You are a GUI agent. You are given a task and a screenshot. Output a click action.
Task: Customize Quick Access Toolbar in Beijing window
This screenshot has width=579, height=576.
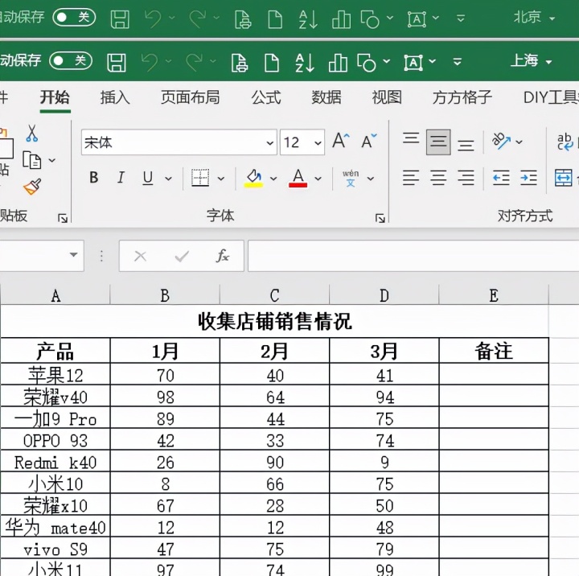pyautogui.click(x=461, y=19)
